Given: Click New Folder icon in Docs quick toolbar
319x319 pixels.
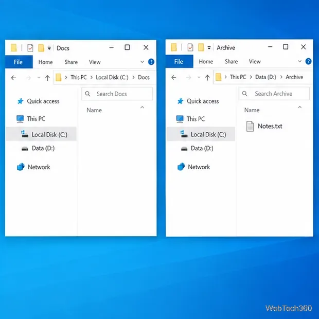Looking at the screenshot, I should click(41, 48).
